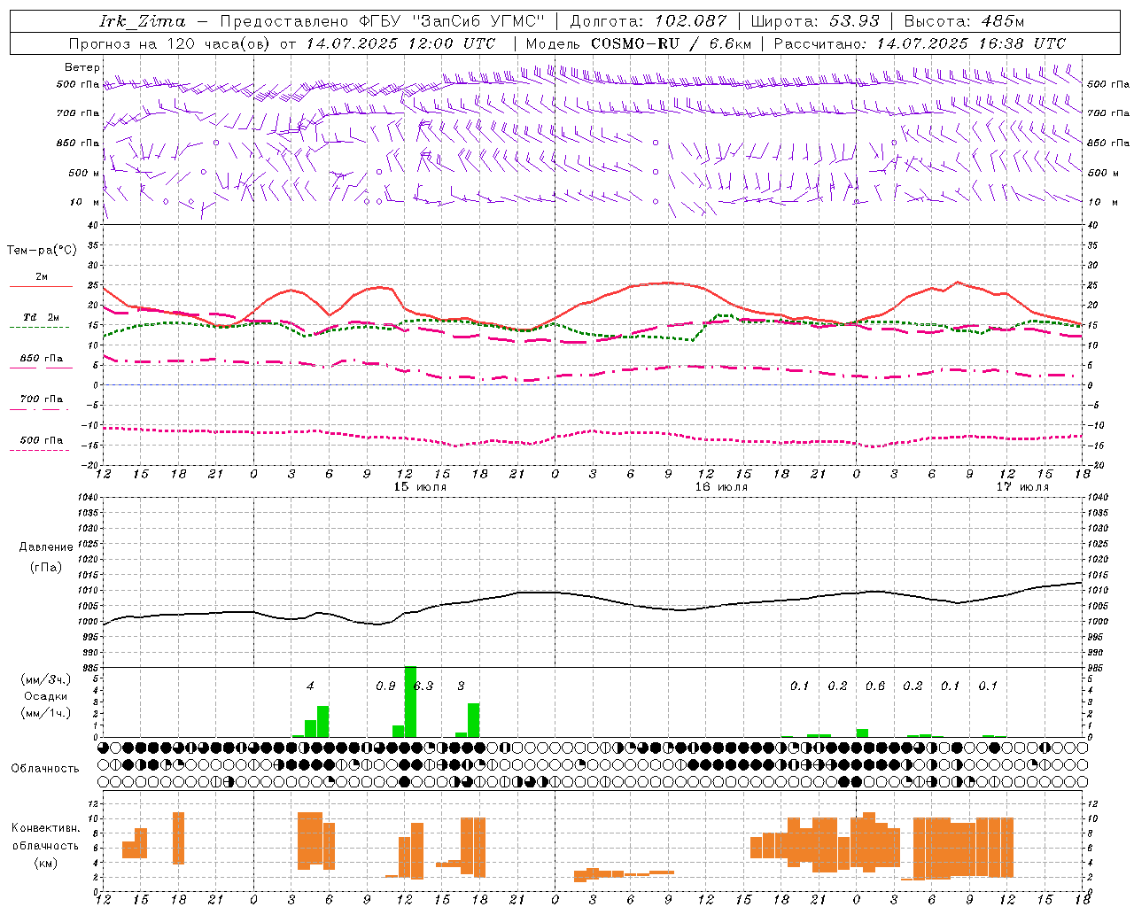Click the Модель COSMO-RU / 6.6км label
The width and height of the screenshot is (1134, 907).
click(x=638, y=43)
